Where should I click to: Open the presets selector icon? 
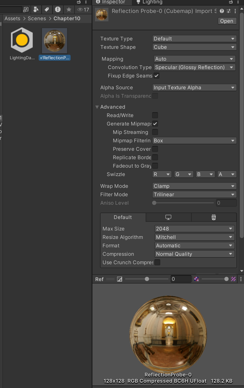[229, 11]
